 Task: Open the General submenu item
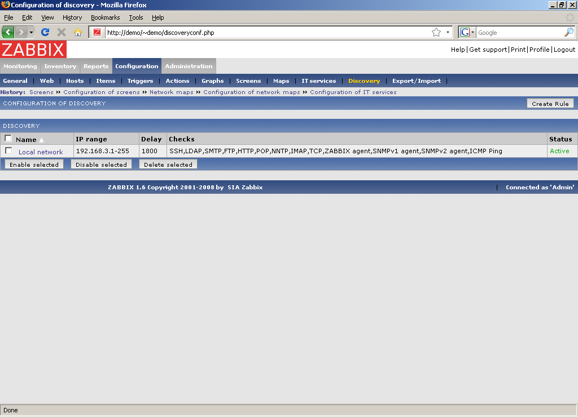pyautogui.click(x=15, y=81)
